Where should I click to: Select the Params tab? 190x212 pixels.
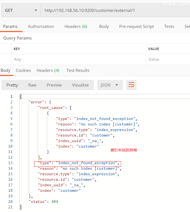click(x=10, y=27)
